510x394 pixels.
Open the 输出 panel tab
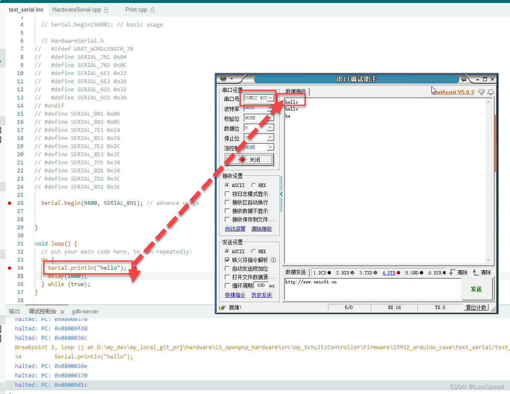pos(15,312)
